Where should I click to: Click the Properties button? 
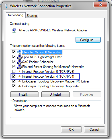pyautogui.click(x=87, y=94)
